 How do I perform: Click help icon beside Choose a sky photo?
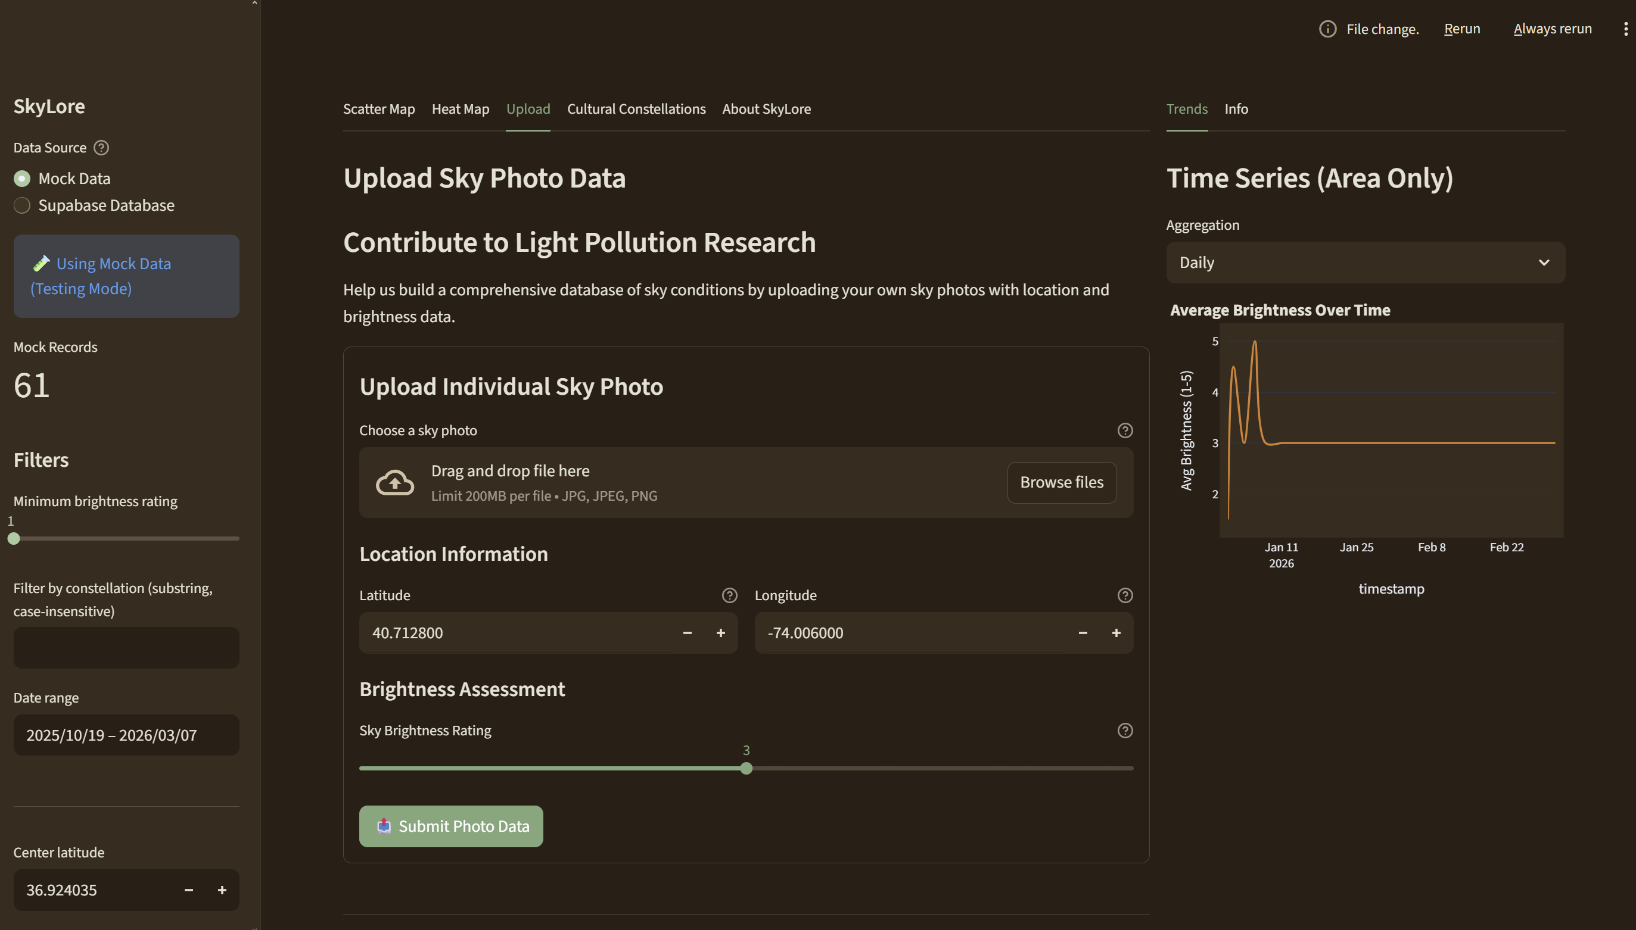tap(1125, 430)
